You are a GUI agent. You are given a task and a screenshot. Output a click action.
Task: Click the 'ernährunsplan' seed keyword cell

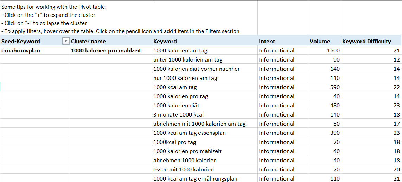tap(35, 51)
